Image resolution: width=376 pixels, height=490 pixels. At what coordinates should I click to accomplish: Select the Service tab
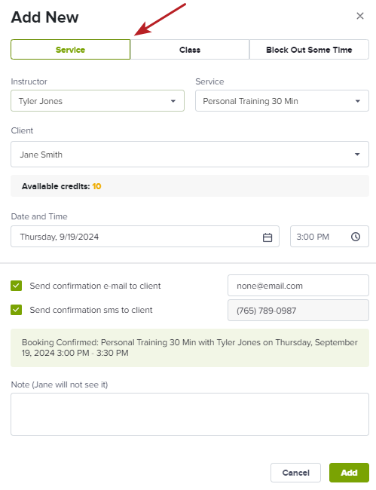[71, 49]
